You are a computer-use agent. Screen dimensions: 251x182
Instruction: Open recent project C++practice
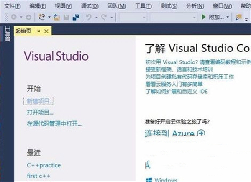pos(44,165)
